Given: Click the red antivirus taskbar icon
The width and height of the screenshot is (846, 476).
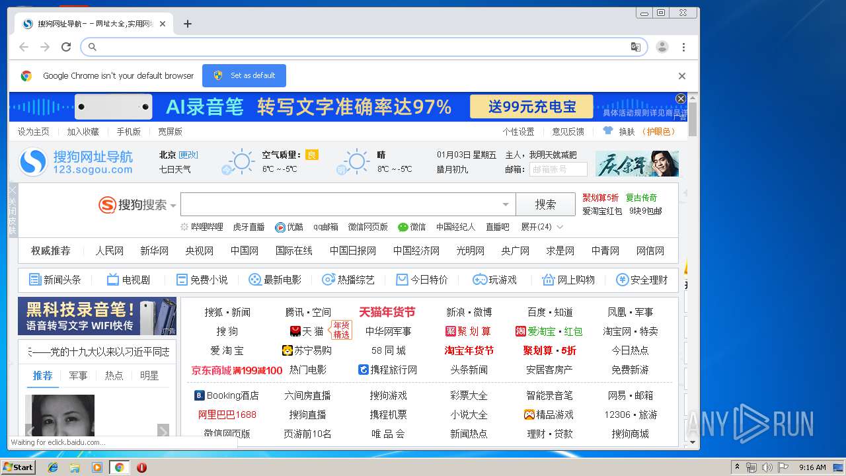Looking at the screenshot, I should (141, 467).
